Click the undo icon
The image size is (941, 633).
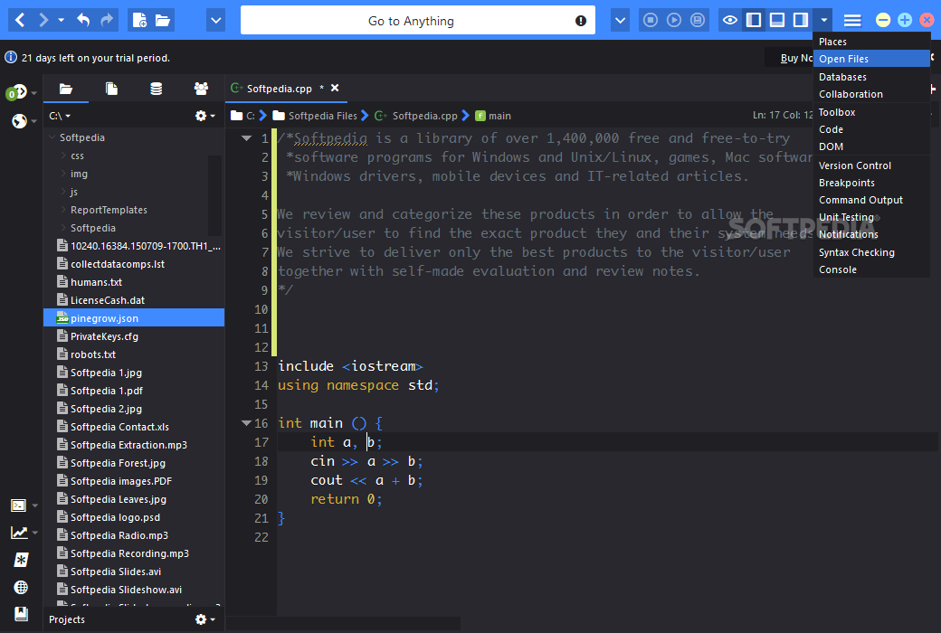(83, 21)
